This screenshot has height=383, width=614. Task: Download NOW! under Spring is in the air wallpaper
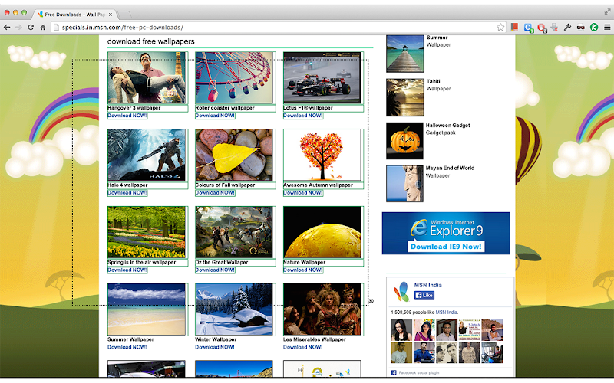pos(127,270)
